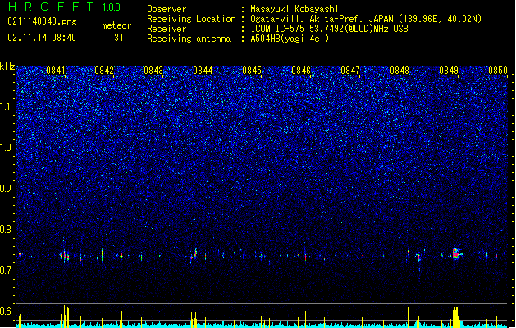Click the kHz axis unit label
Viewport: 516px width, 328px height.
[x=7, y=66]
